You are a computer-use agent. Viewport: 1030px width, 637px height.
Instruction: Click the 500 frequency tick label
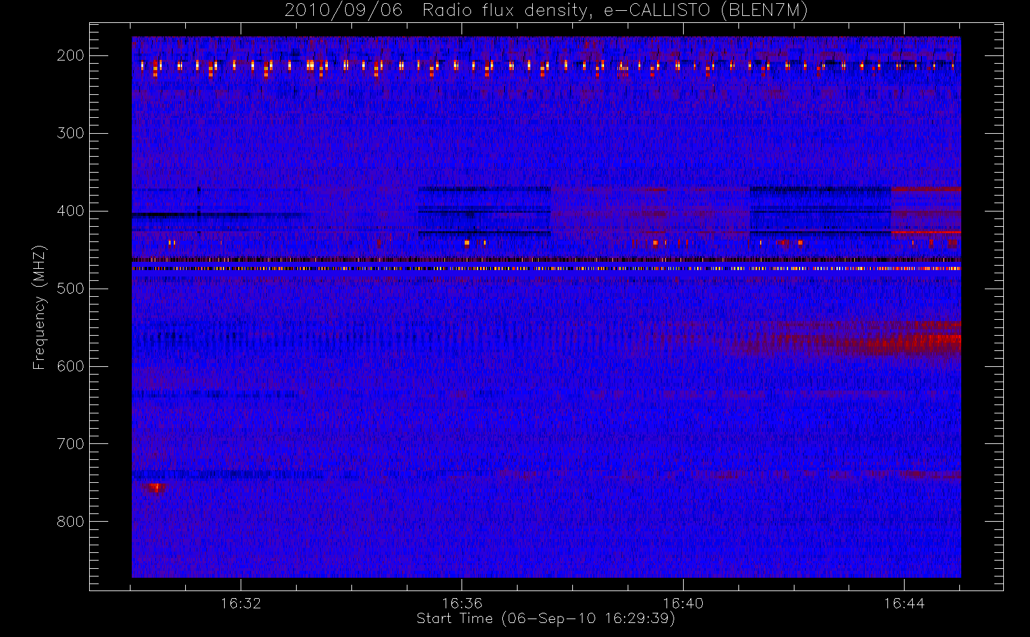tap(71, 289)
